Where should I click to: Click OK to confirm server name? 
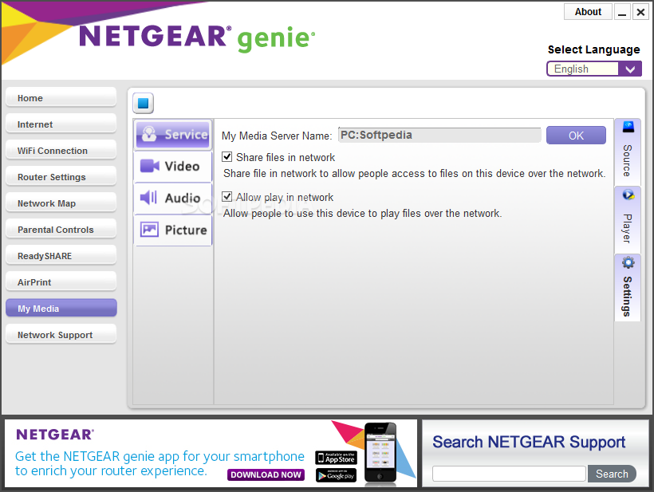(576, 136)
